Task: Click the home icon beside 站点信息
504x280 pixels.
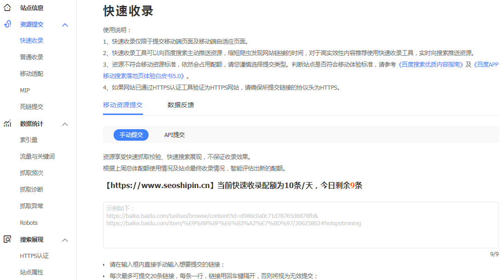Action: (x=7, y=7)
